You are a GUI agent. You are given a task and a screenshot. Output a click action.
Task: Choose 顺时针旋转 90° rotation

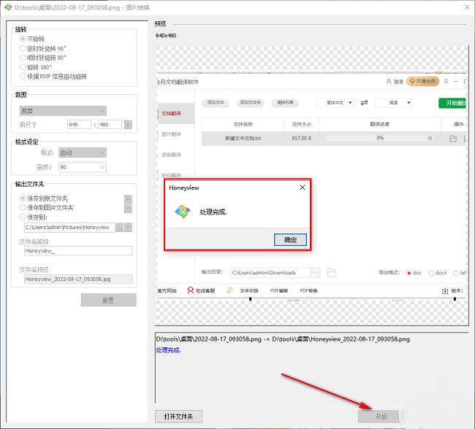coord(23,58)
